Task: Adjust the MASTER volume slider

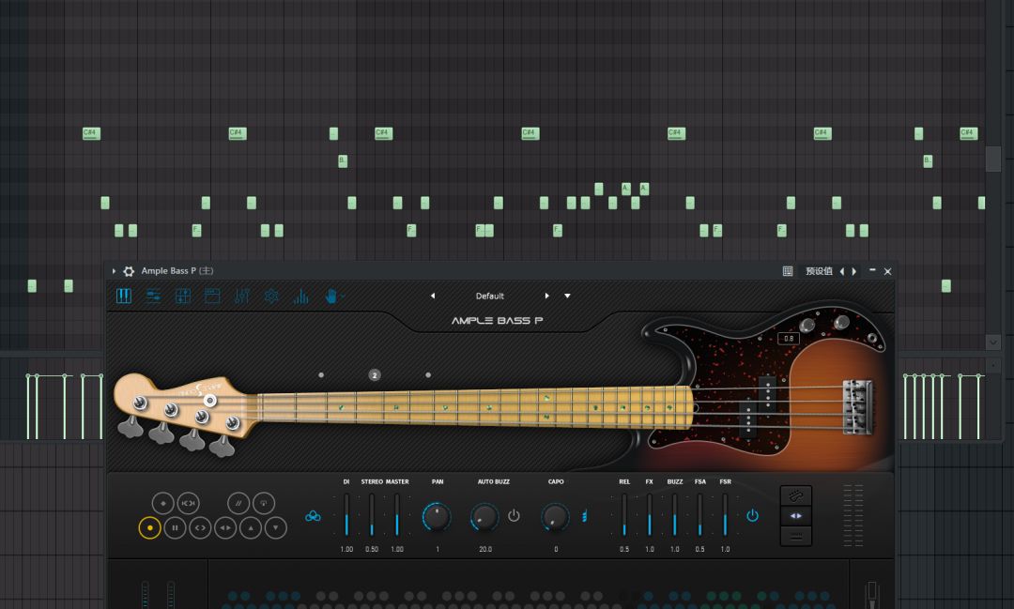Action: click(397, 514)
